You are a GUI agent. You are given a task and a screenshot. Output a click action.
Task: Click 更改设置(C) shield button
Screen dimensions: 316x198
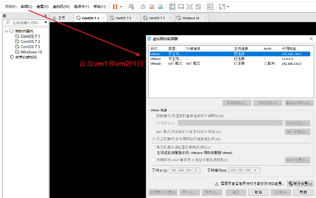pyautogui.click(x=300, y=183)
